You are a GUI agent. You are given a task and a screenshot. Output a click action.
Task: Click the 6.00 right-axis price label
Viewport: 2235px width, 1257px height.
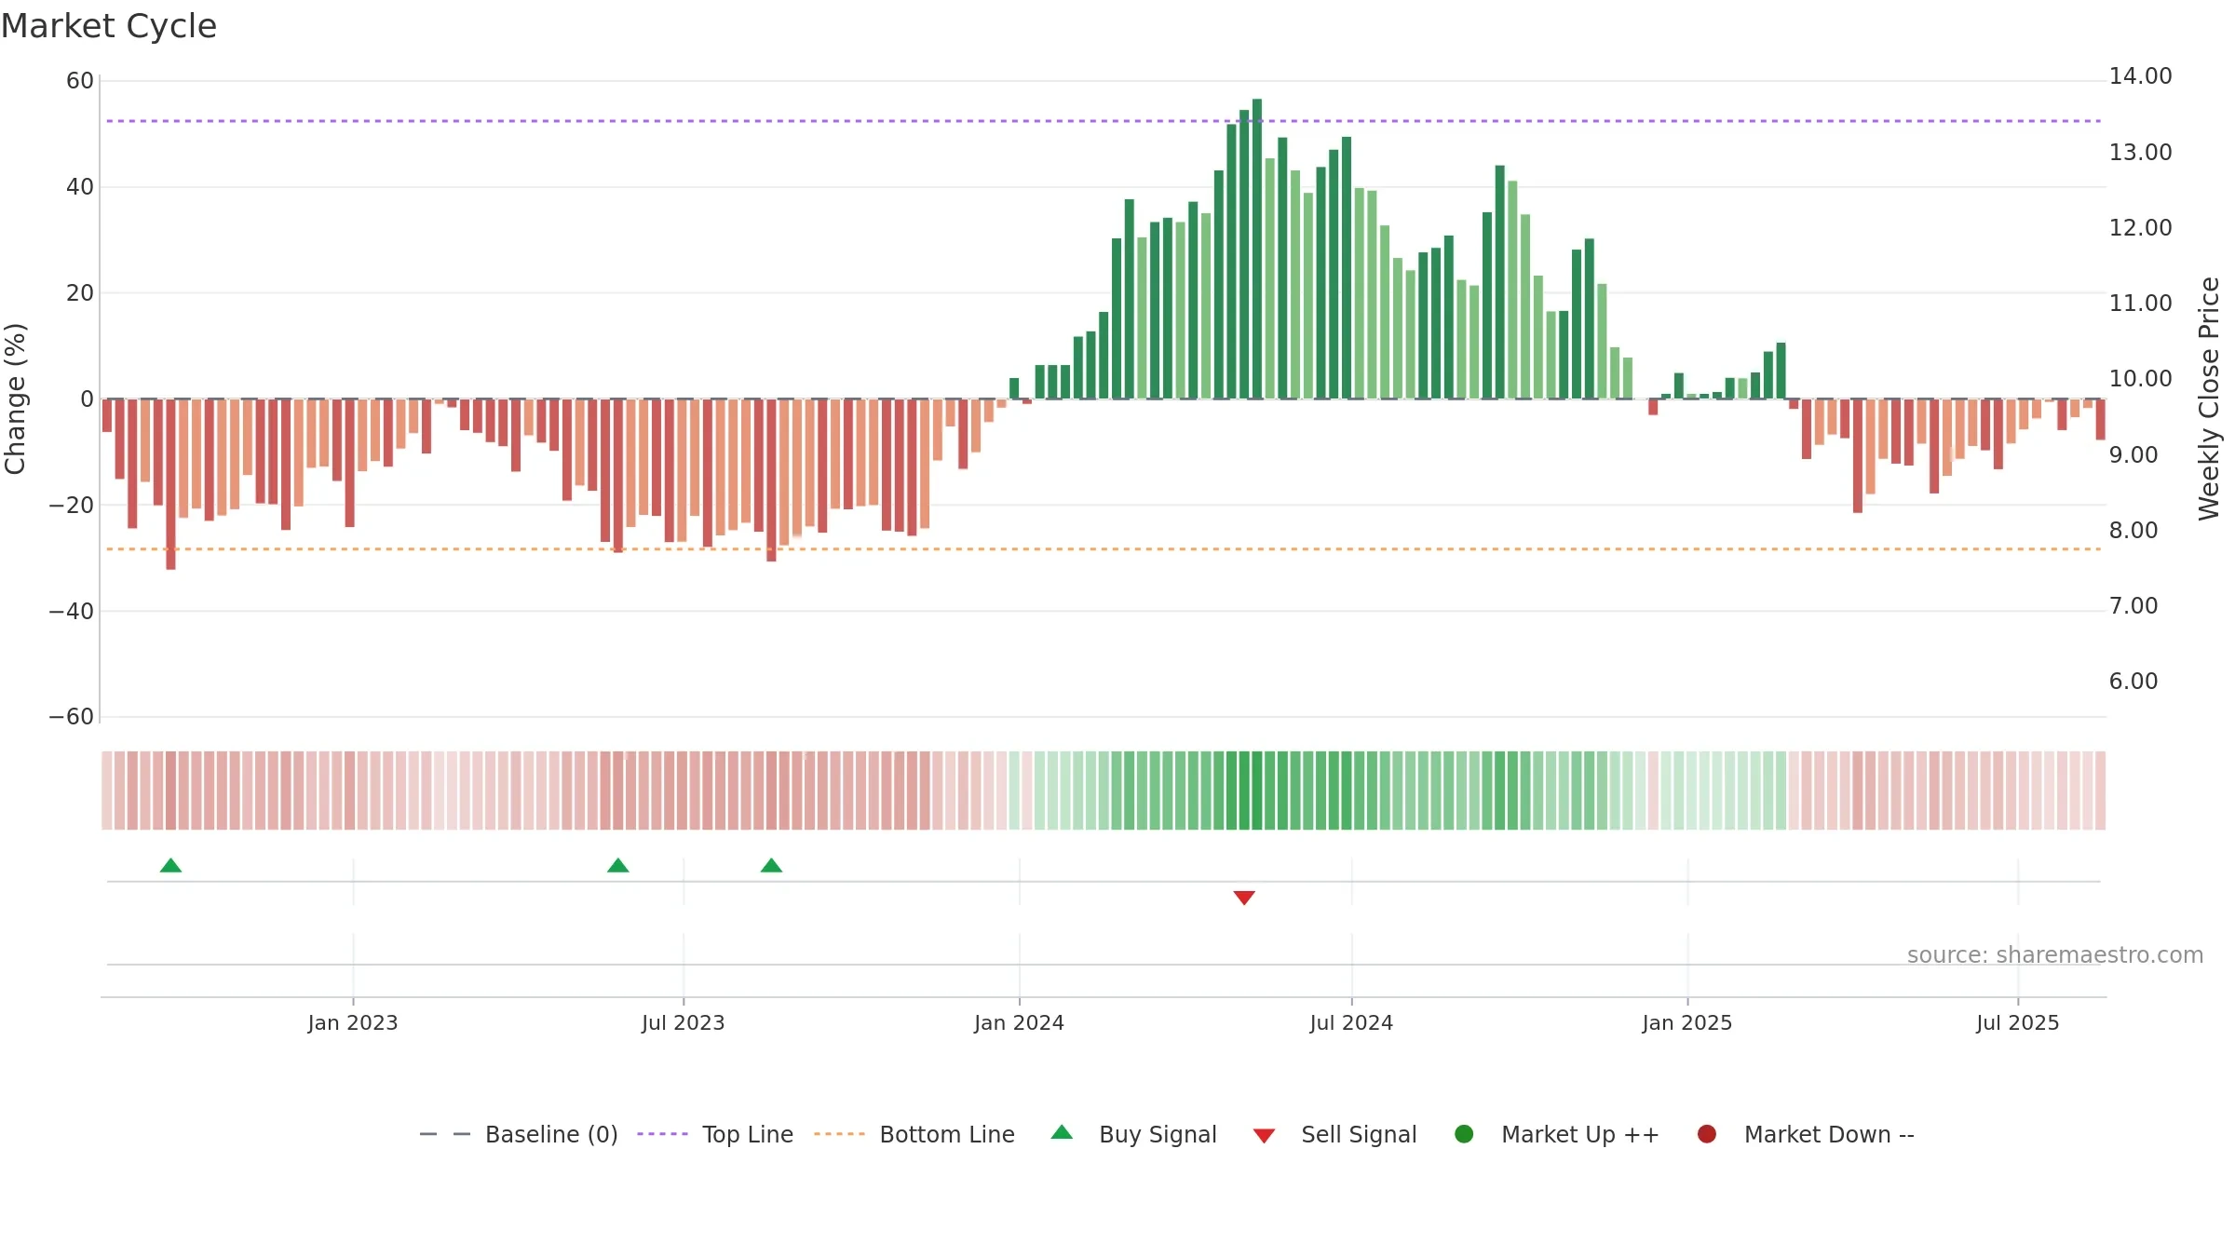(2133, 682)
